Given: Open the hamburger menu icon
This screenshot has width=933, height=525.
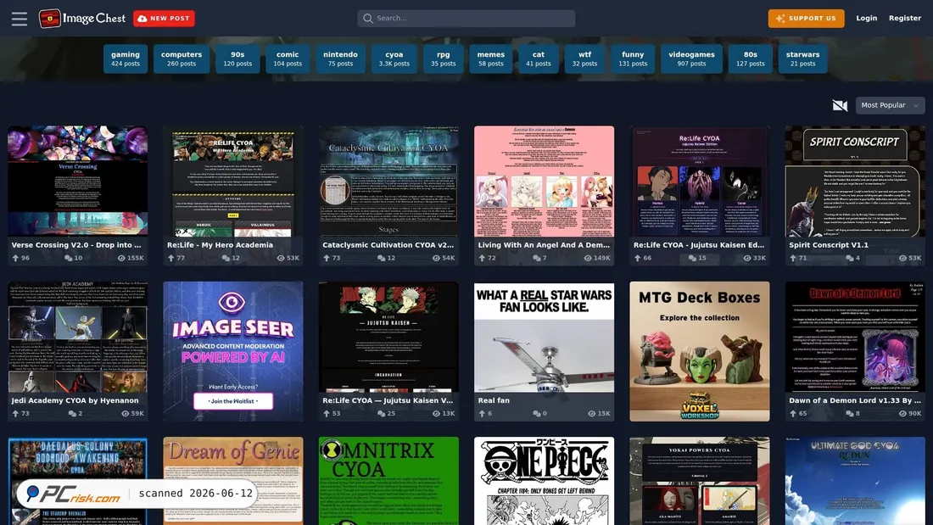Looking at the screenshot, I should pyautogui.click(x=19, y=19).
